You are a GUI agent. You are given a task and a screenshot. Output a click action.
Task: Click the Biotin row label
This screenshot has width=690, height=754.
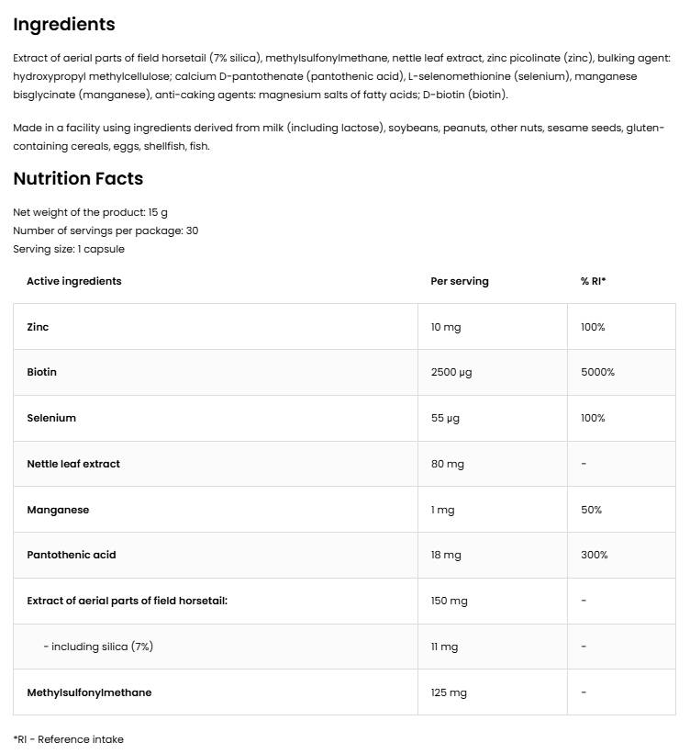point(41,372)
